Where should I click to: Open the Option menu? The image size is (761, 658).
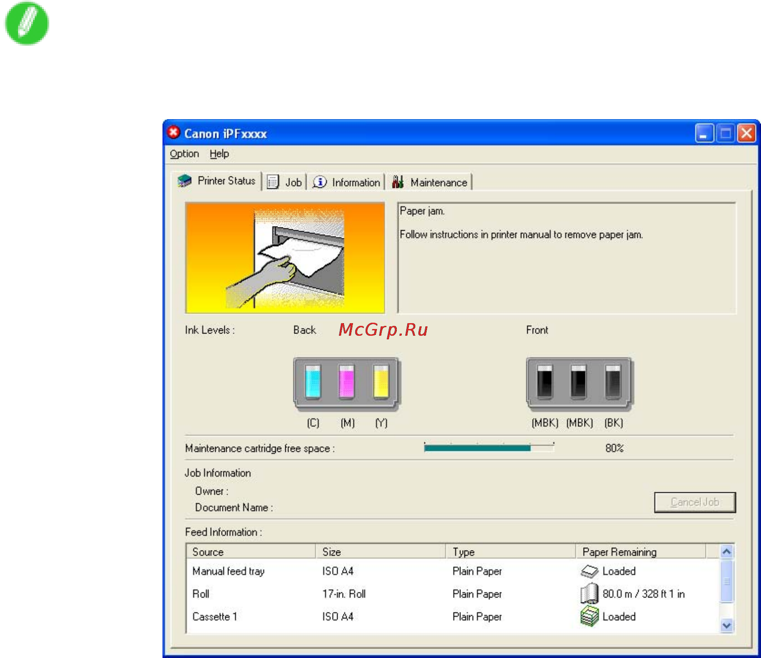184,154
